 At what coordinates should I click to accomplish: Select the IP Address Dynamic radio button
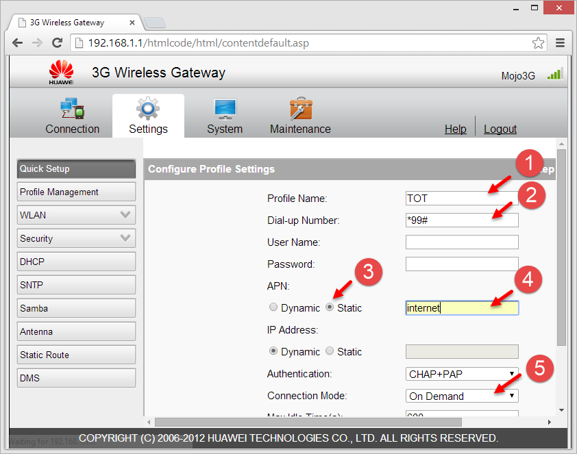click(273, 351)
